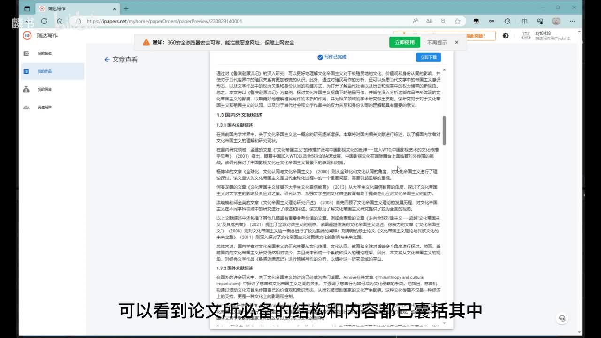Click the document vertical scrollbar thumb
Image resolution: width=601 pixels, height=338 pixels.
point(444,130)
